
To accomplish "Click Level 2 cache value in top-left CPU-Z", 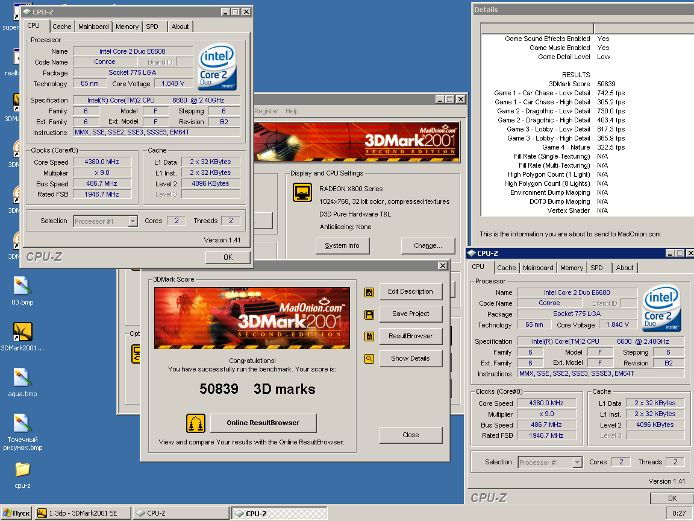I will tap(211, 183).
